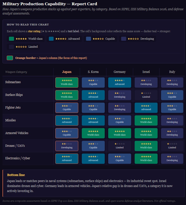Click Italy's Surface Ships Capable cell
This screenshot has width=186, height=205.
click(x=172, y=95)
